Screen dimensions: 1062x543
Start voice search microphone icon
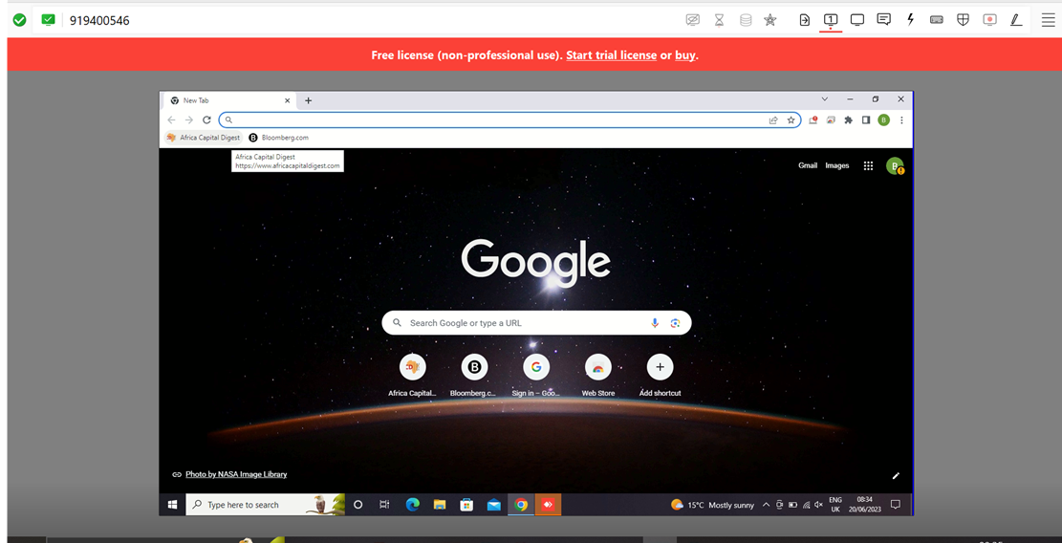(655, 323)
